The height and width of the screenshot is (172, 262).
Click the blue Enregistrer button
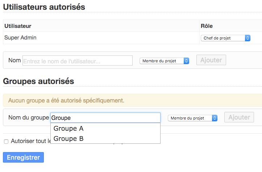coord(24,158)
